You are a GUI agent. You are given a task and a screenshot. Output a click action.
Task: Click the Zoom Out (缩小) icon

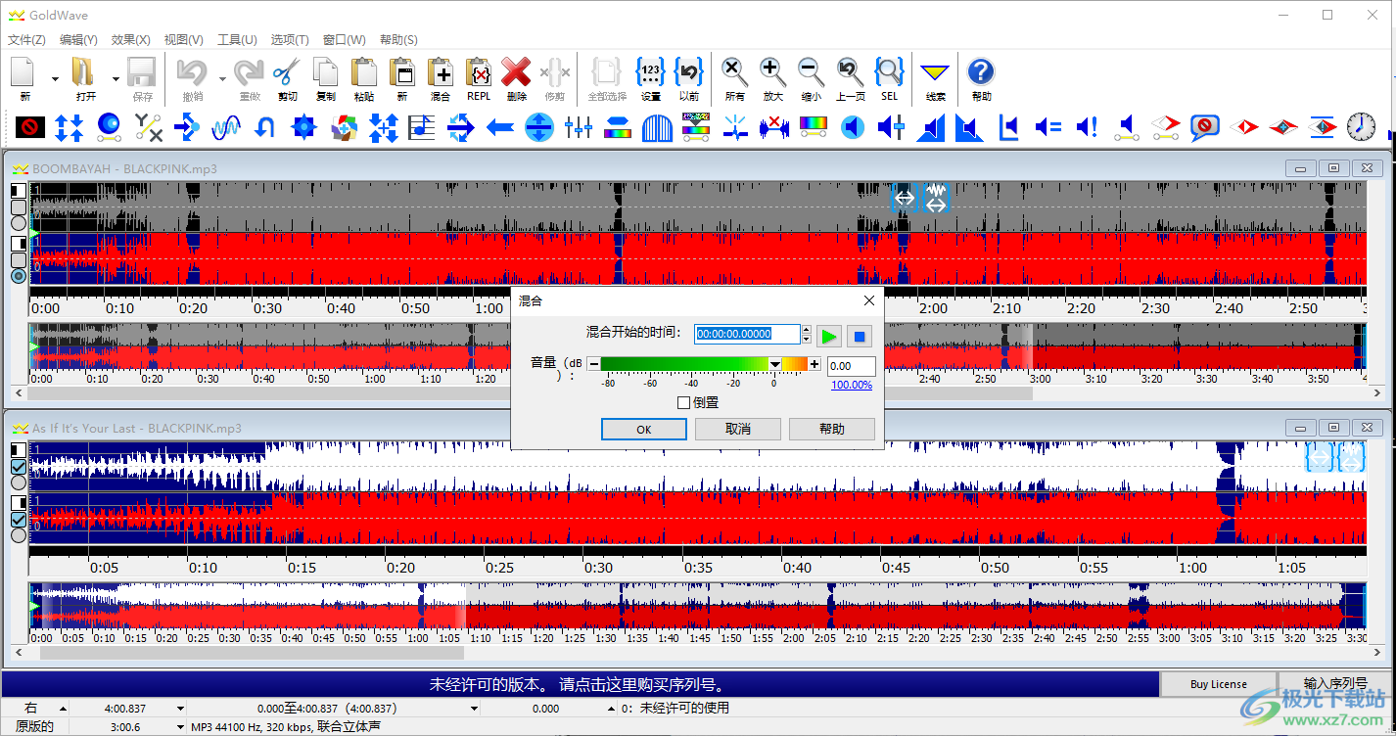811,72
